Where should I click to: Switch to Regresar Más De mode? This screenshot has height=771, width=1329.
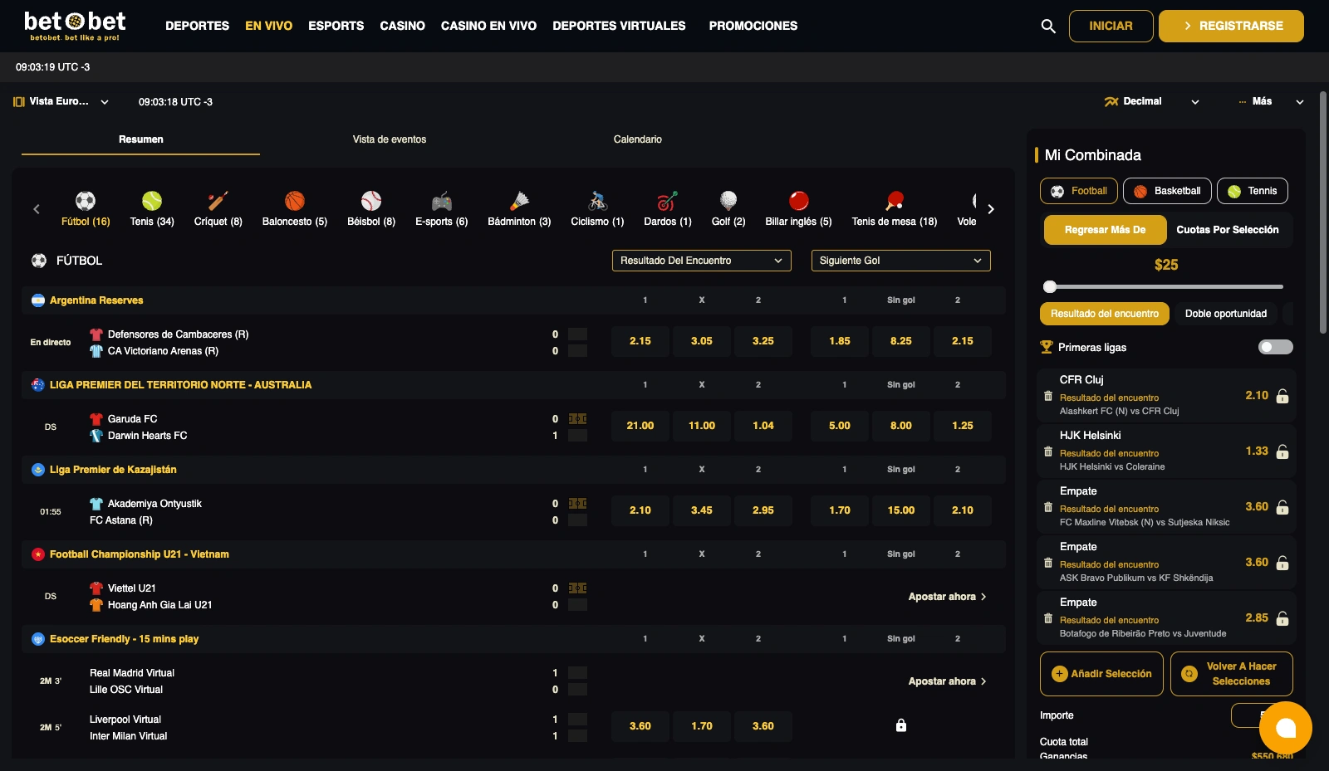[x=1105, y=230]
